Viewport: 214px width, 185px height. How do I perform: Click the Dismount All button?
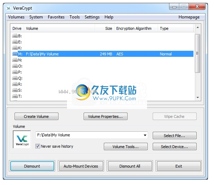pos(130,166)
